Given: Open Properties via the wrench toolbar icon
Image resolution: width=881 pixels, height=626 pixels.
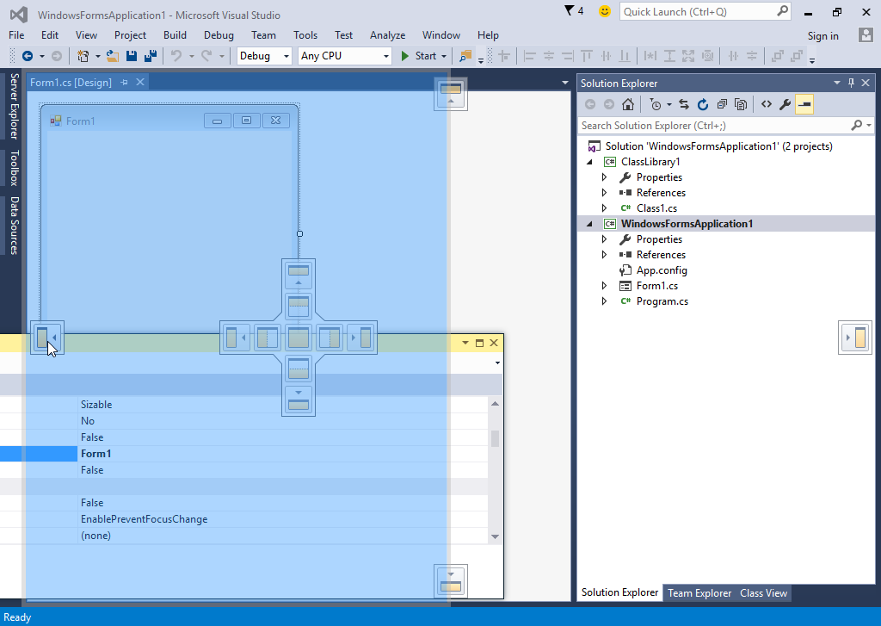Looking at the screenshot, I should [x=785, y=104].
